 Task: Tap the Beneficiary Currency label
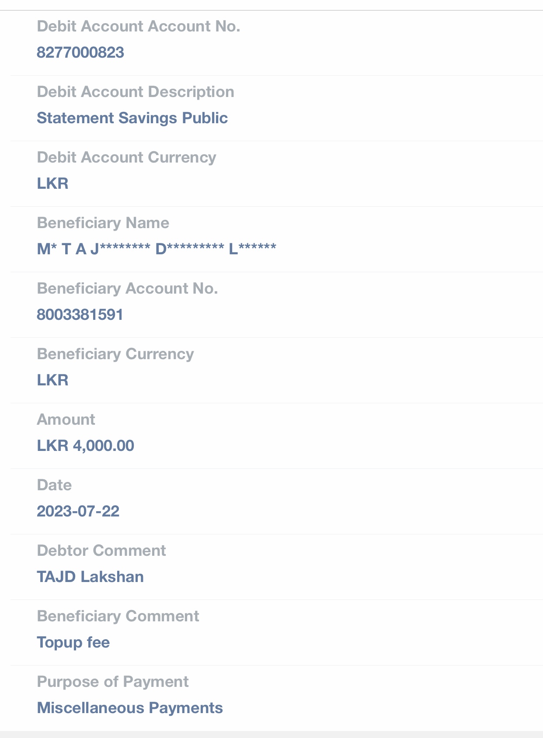coord(115,354)
